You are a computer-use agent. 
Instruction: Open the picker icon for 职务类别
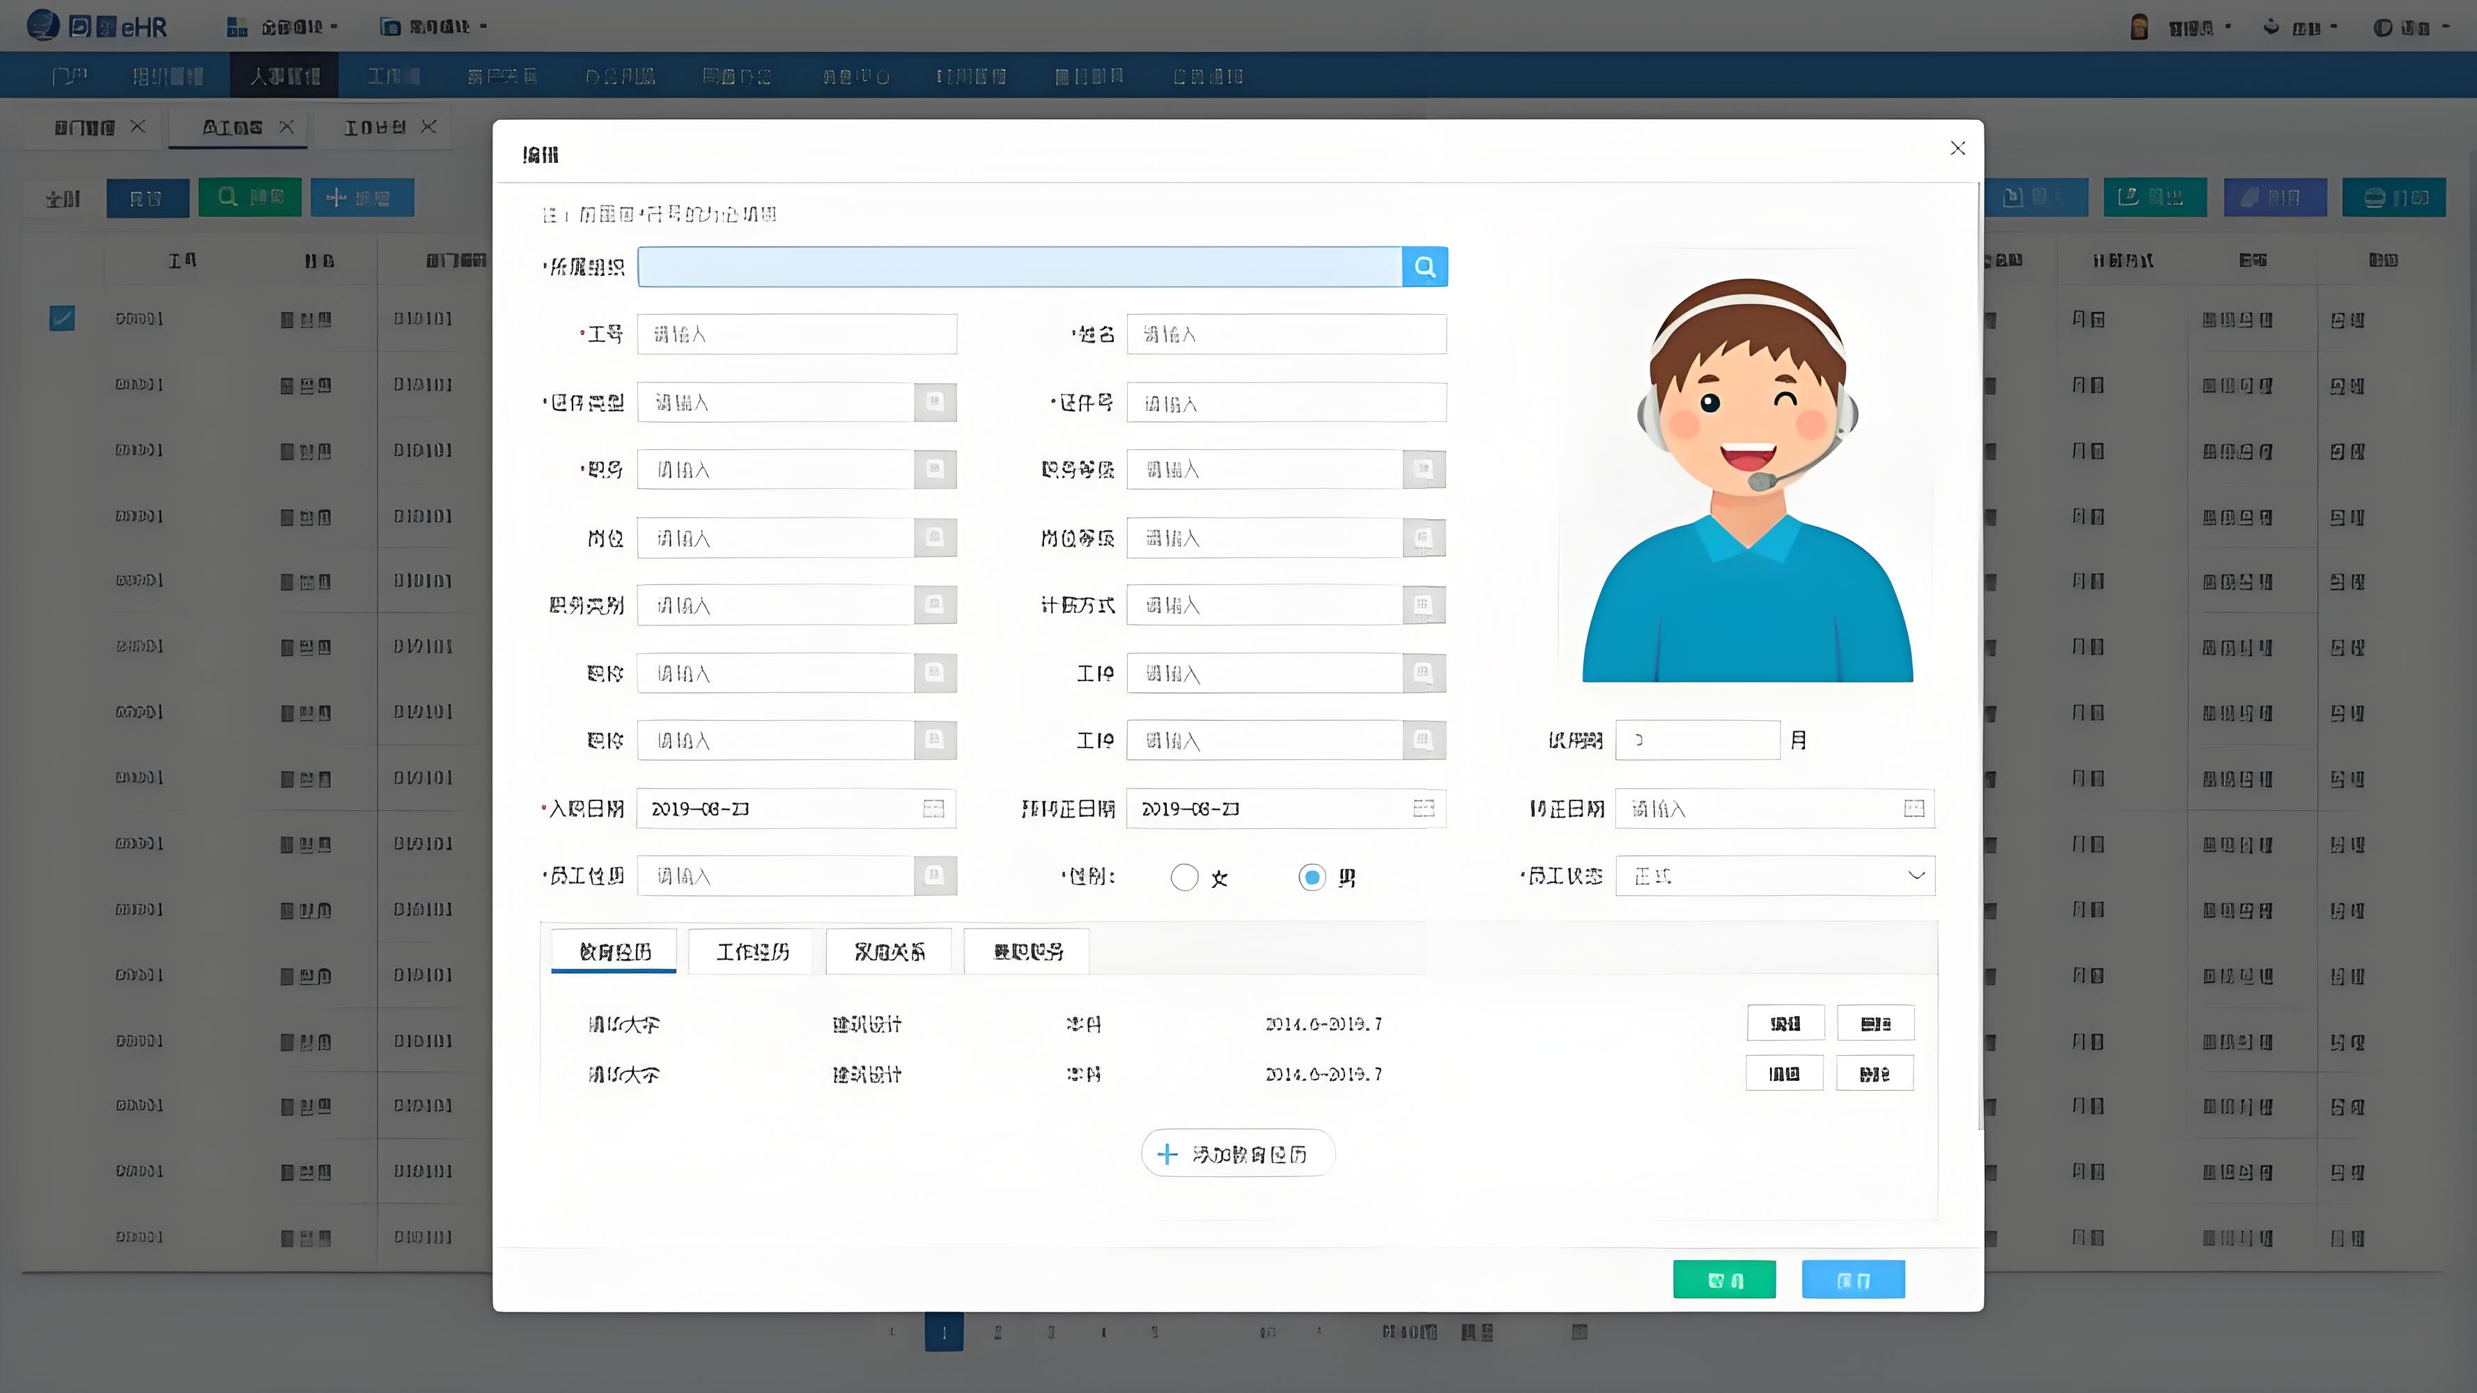point(935,605)
